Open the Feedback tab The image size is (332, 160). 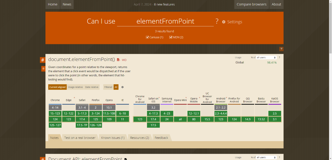coord(161,138)
